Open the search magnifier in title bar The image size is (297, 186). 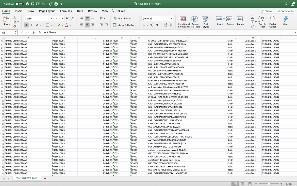[x=286, y=4]
